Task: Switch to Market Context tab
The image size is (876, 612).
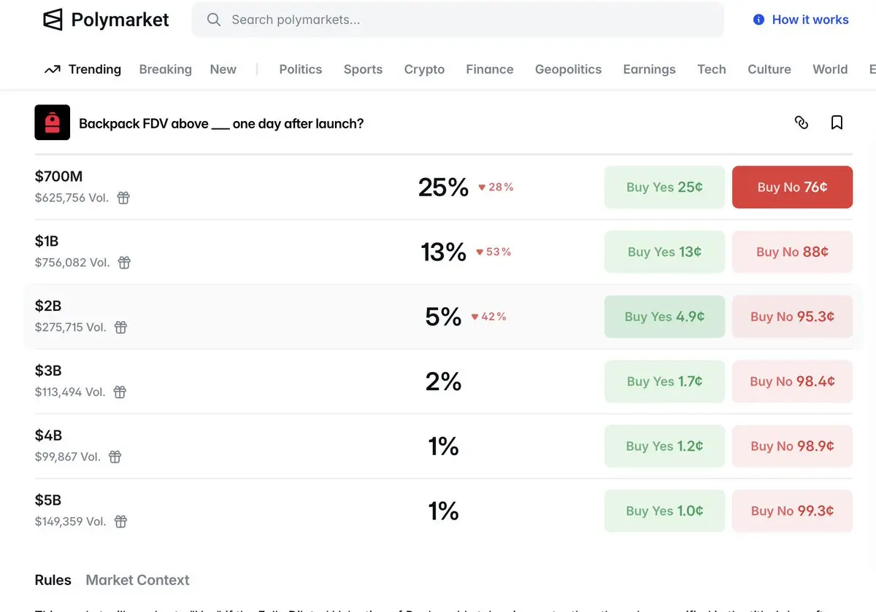Action: click(137, 580)
